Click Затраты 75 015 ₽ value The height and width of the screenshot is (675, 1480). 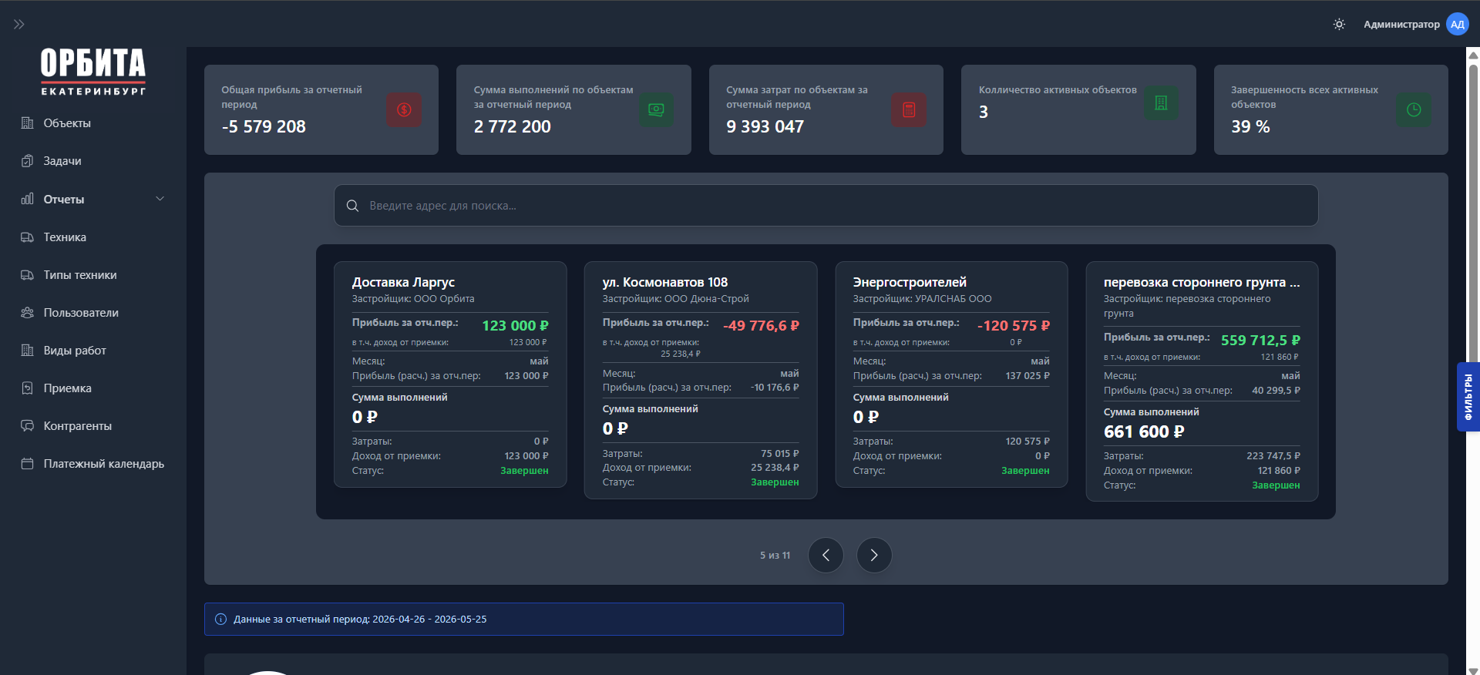click(x=779, y=454)
